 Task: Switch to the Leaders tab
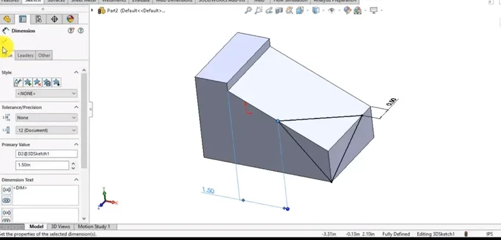[x=25, y=55]
